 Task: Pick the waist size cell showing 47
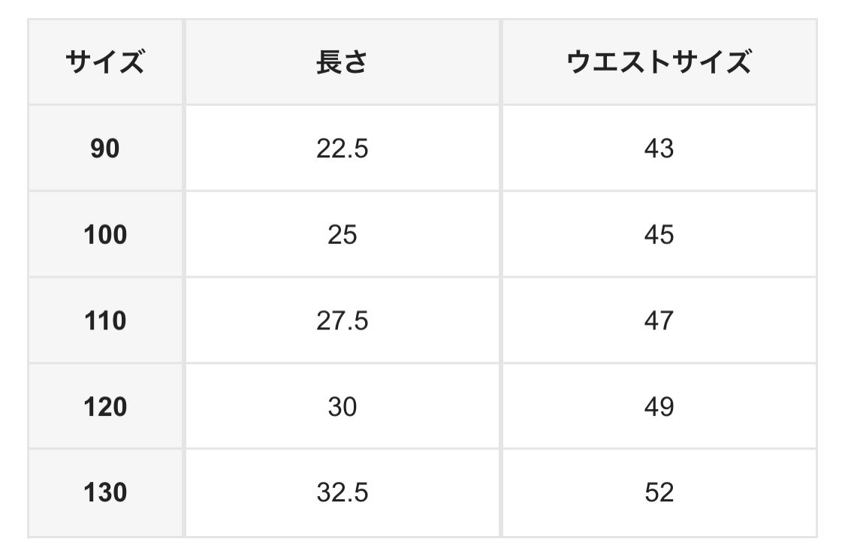(659, 321)
